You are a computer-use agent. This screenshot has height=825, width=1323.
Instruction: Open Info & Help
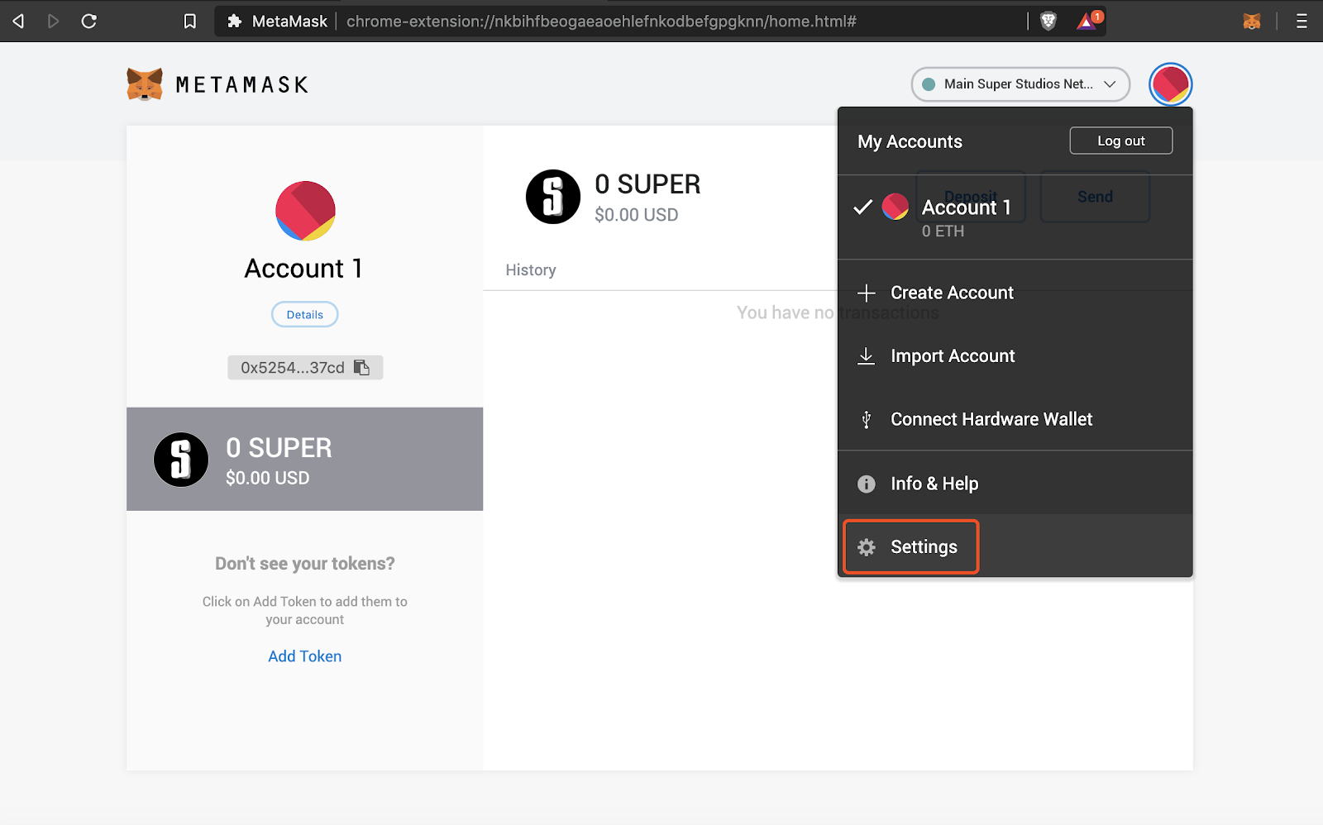click(934, 484)
